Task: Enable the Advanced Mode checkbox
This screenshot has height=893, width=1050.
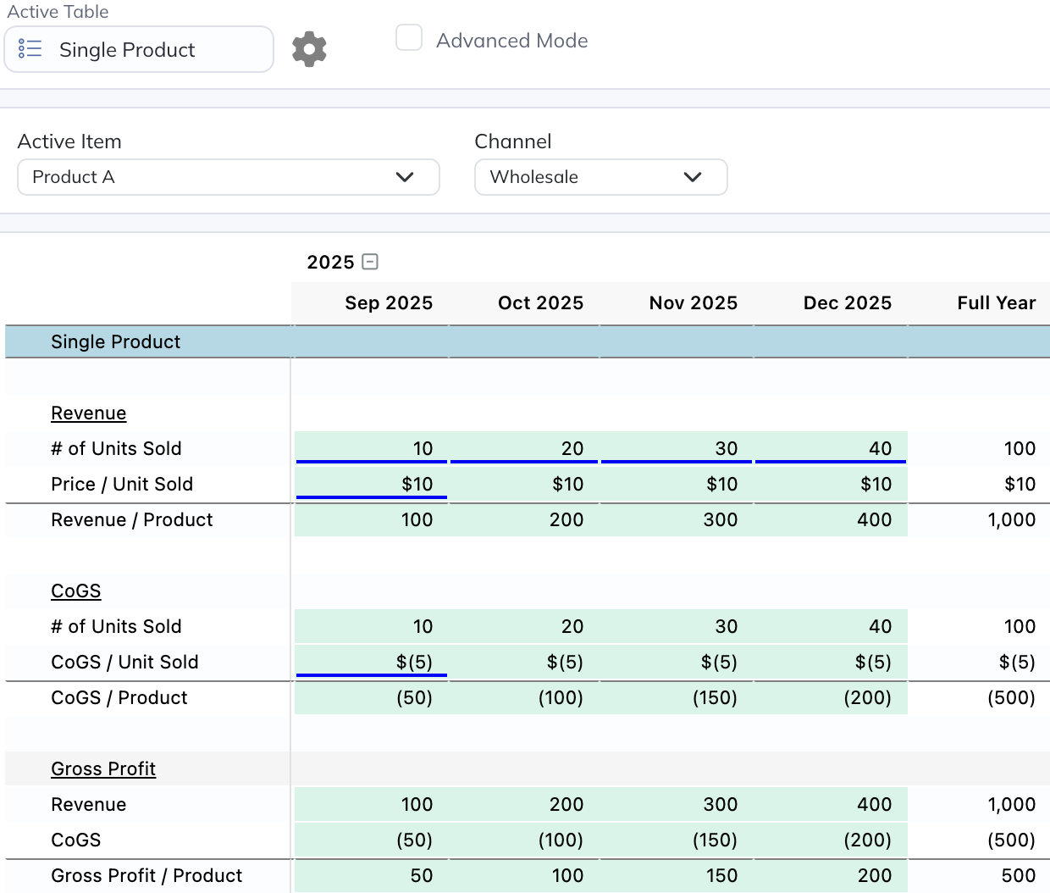Action: coord(409,38)
